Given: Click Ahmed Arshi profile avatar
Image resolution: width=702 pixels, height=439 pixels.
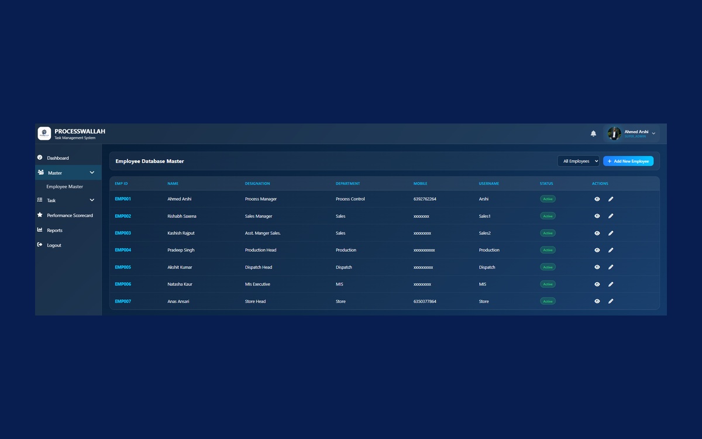Looking at the screenshot, I should [614, 133].
